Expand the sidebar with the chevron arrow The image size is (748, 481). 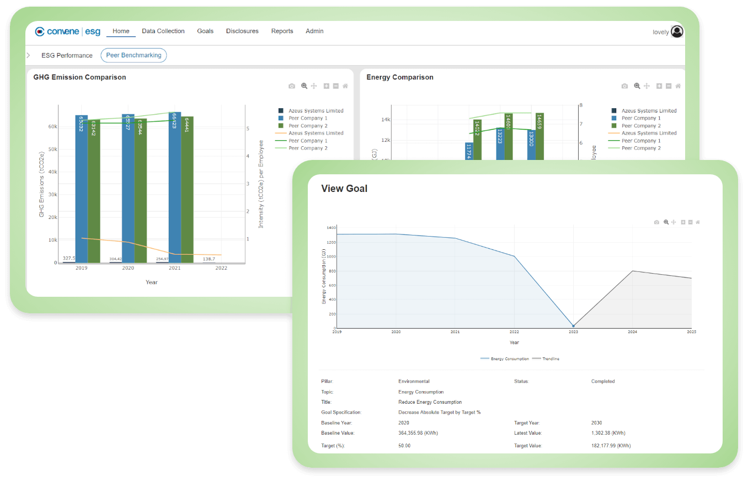pos(28,55)
